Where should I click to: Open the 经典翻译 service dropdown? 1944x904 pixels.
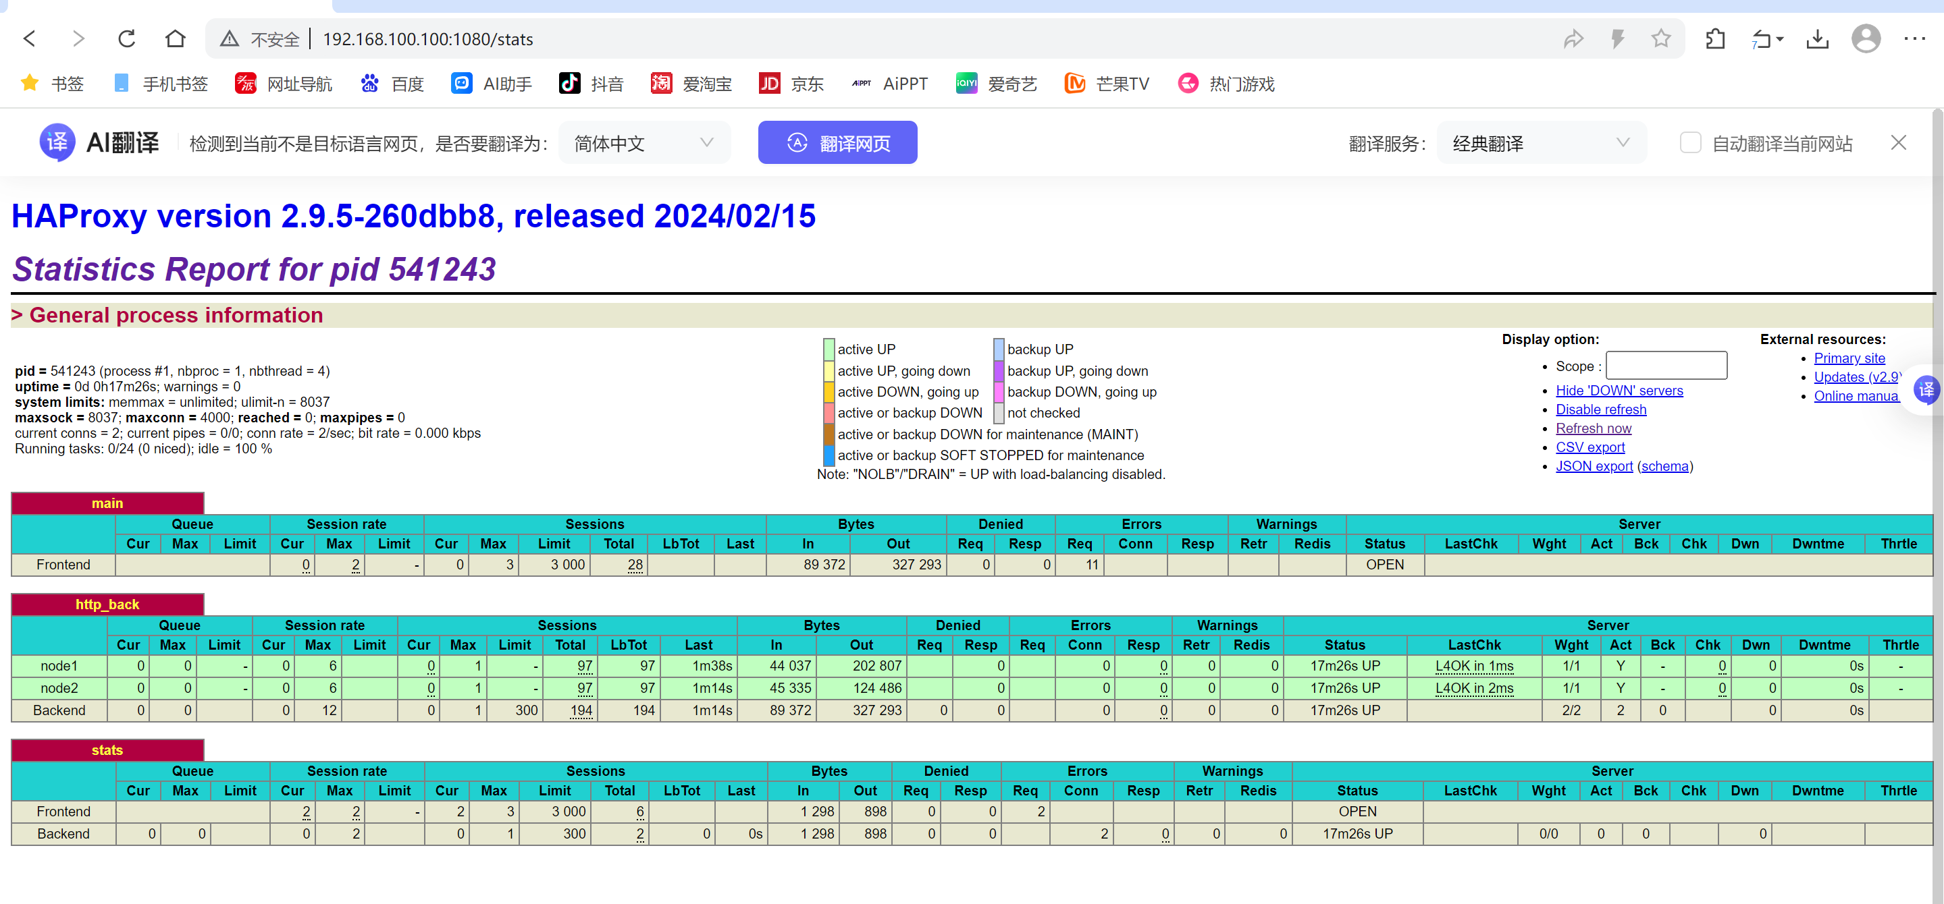[1541, 142]
